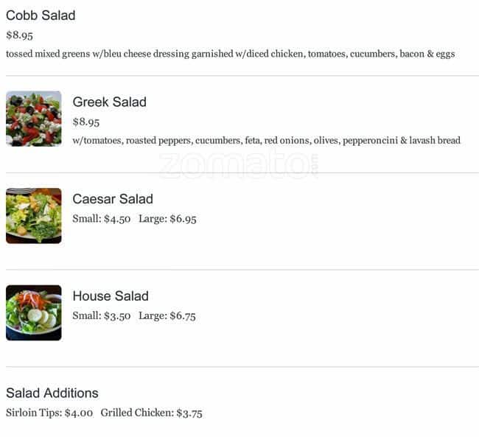
Task: Click the Cobb Salad $8.95 price
Action: click(19, 35)
